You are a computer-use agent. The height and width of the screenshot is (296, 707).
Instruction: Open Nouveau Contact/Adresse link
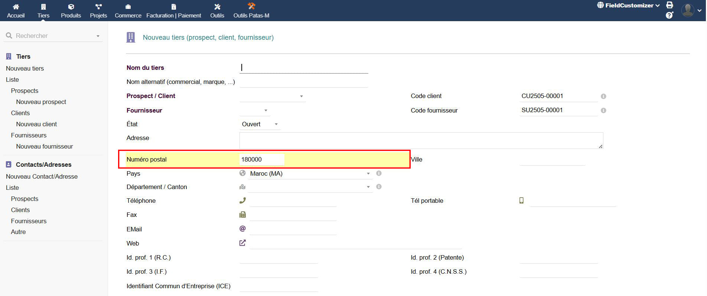coord(42,176)
